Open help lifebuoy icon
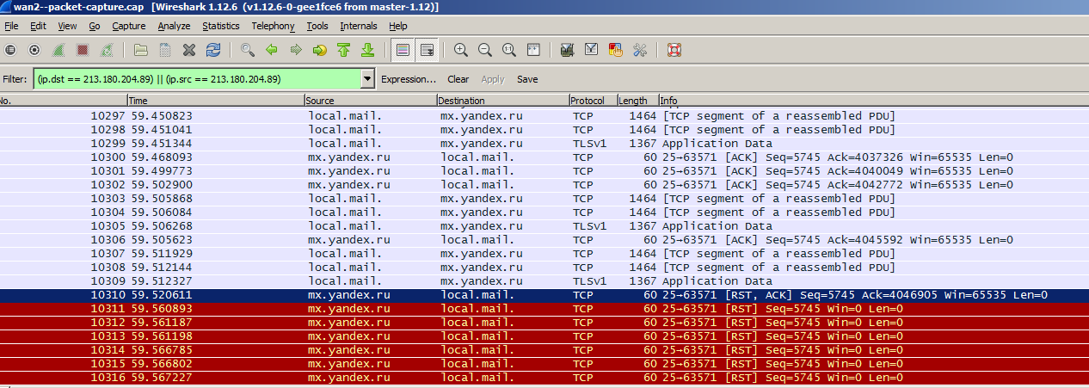 point(674,50)
